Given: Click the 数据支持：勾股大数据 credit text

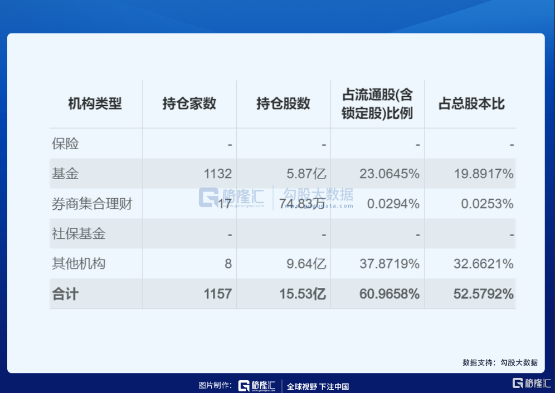Looking at the screenshot, I should click(x=500, y=362).
